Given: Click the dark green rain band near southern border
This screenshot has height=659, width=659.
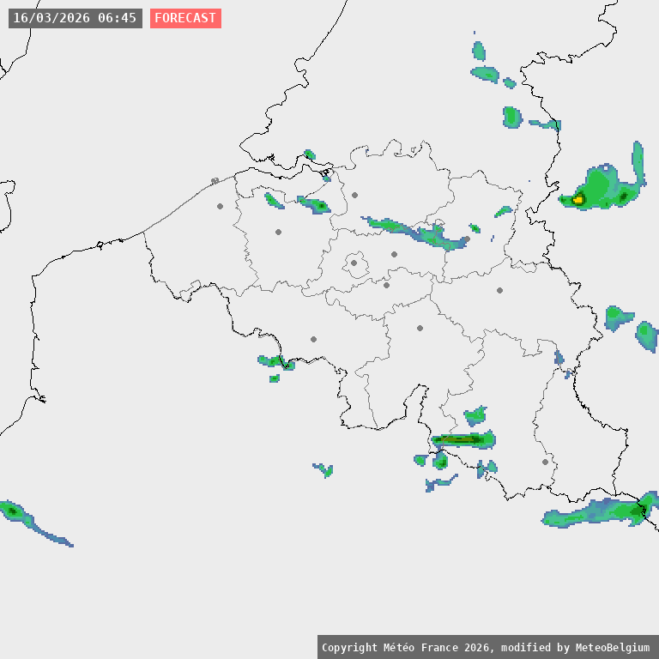Looking at the screenshot, I should click(461, 439).
